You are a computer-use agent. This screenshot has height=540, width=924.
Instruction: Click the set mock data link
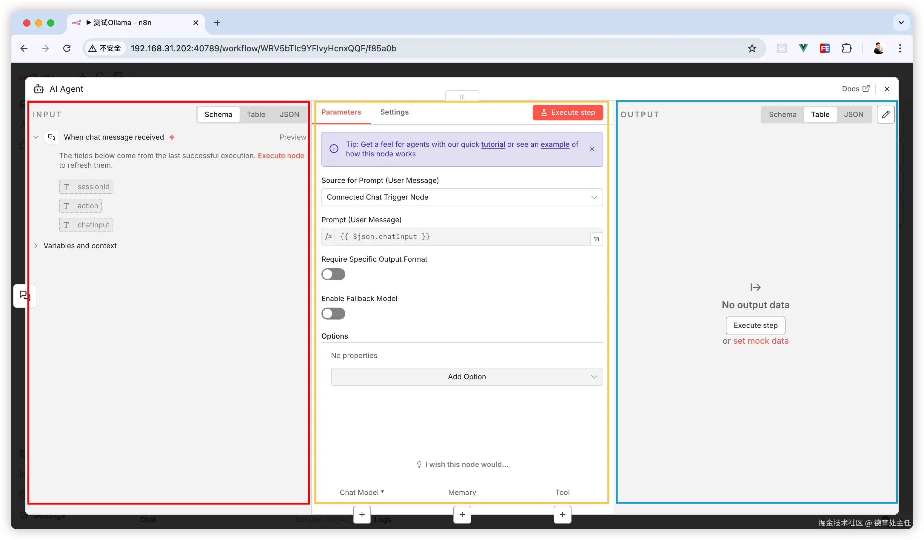click(x=760, y=341)
